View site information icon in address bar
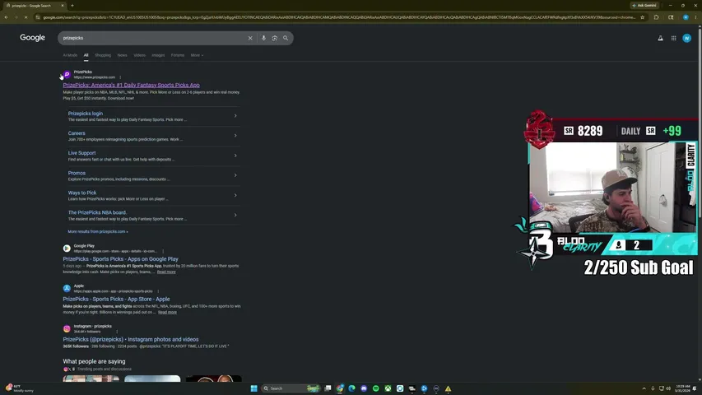 click(38, 17)
